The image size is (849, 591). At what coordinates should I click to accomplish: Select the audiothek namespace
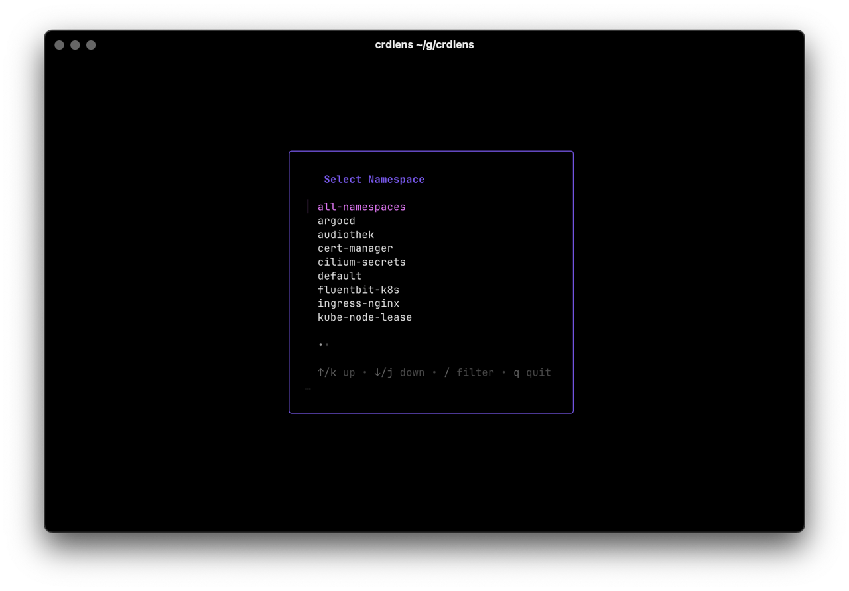(346, 235)
